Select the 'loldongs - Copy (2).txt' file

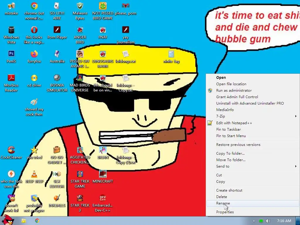[125, 155]
